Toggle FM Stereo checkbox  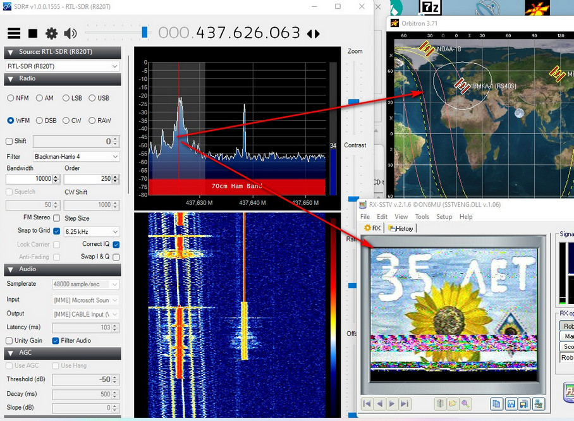pyautogui.click(x=56, y=218)
